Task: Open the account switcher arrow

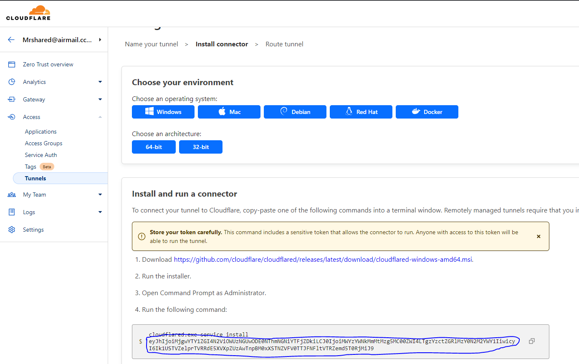Action: 100,40
